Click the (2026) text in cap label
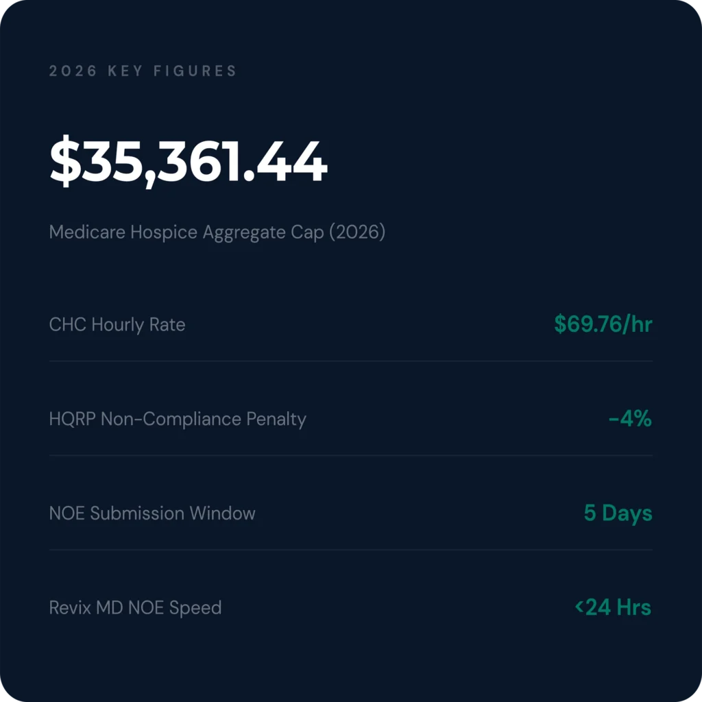702x702 pixels. tap(357, 232)
